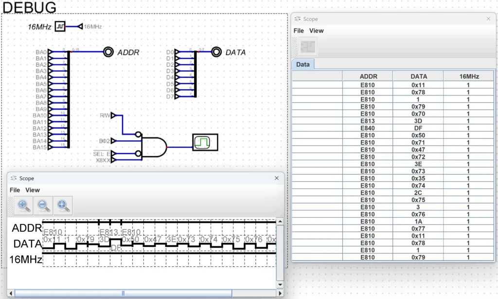Select the 16MHz signal label in waveform

pos(25,259)
